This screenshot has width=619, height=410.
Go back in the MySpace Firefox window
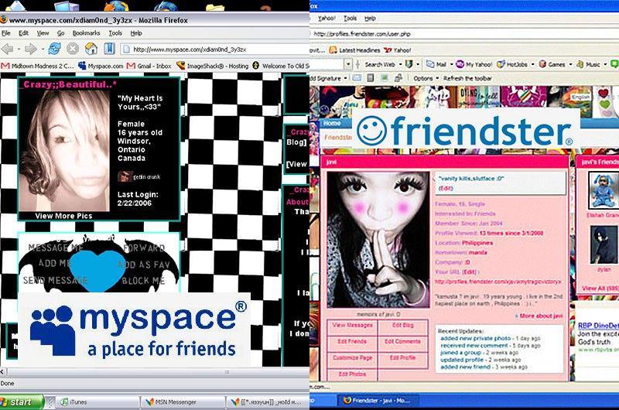click(x=7, y=50)
